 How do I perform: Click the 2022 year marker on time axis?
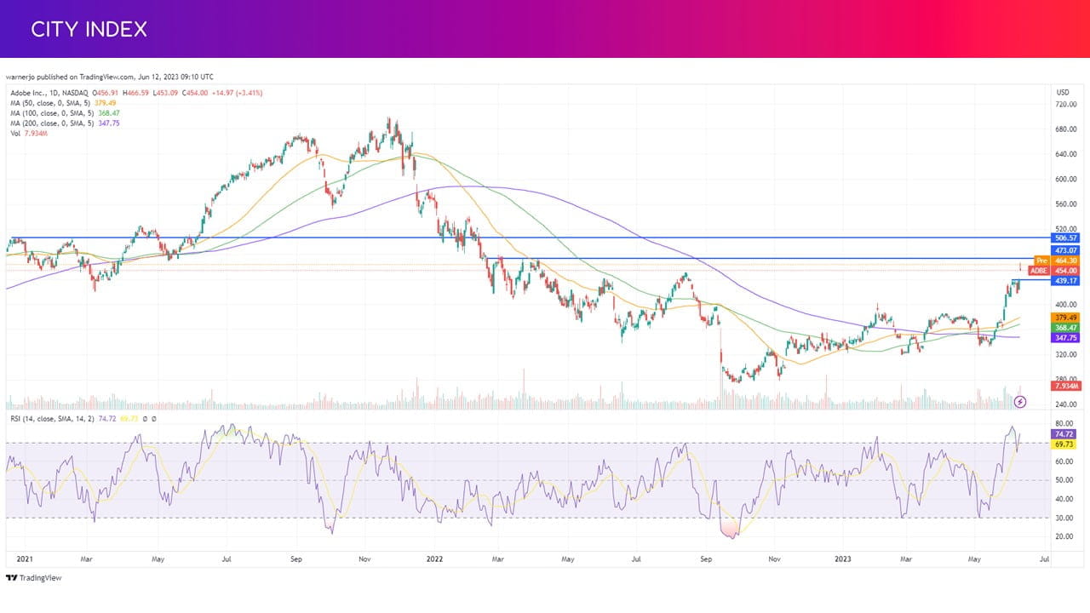click(x=433, y=559)
